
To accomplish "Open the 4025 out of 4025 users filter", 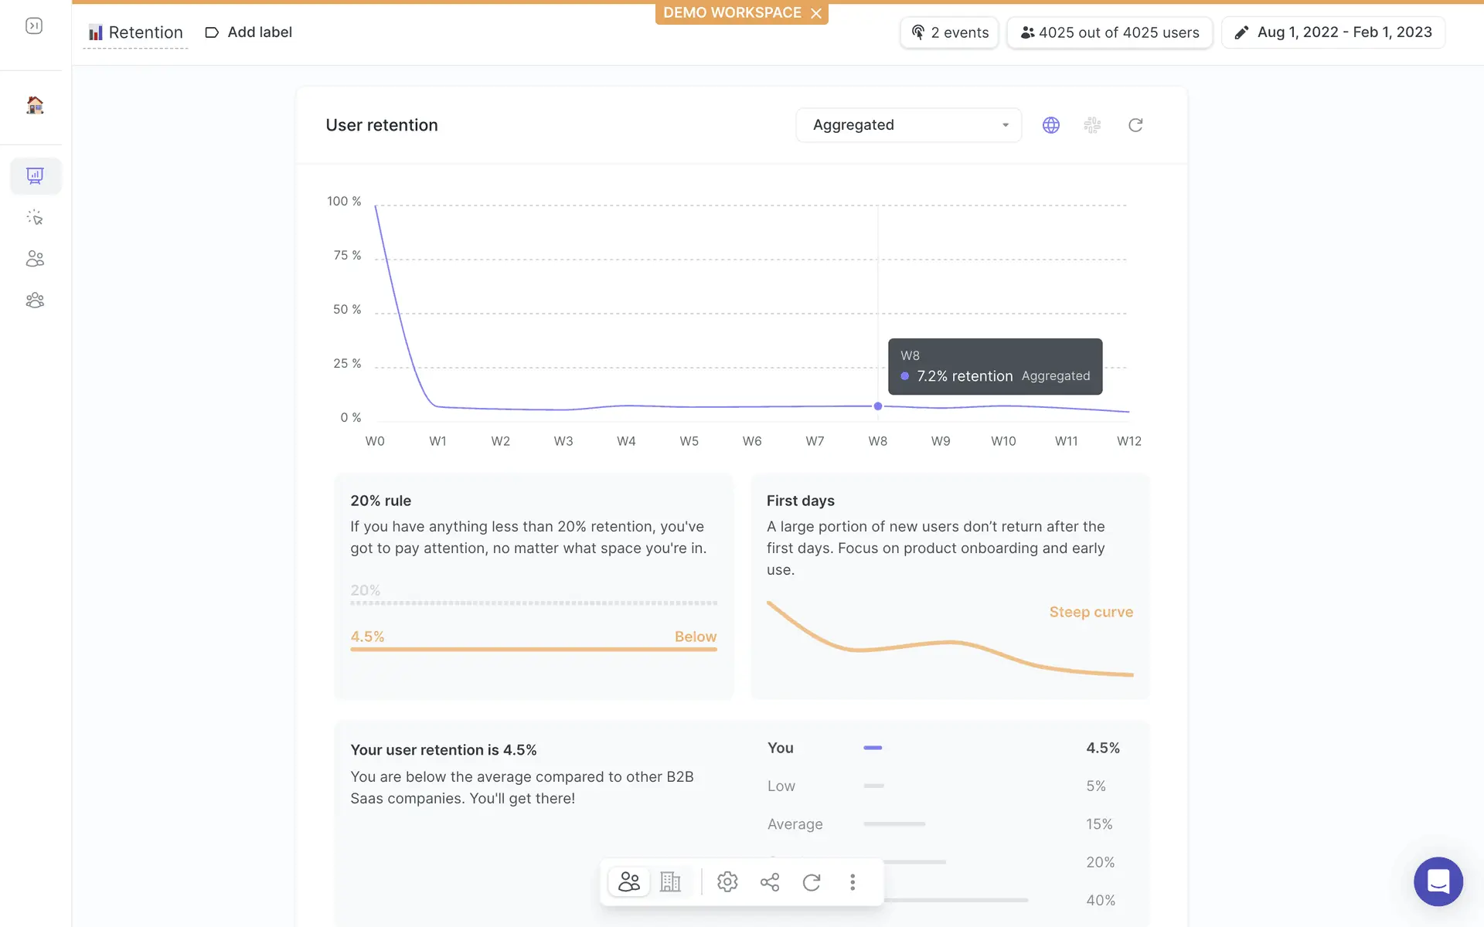I will click(1109, 32).
